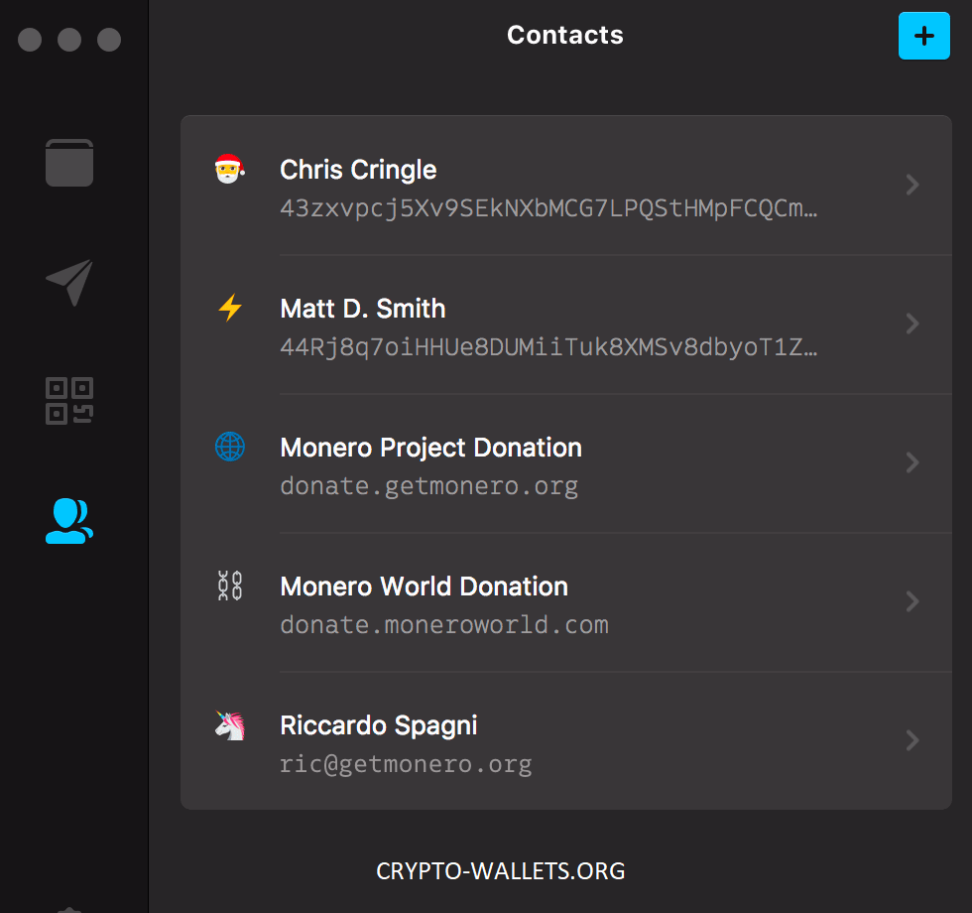
Task: Select the Chris Cringle contact name
Action: [358, 170]
